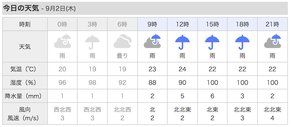Click the rain cloud icon at 0時
The height and width of the screenshot is (127, 291).
pos(63,41)
